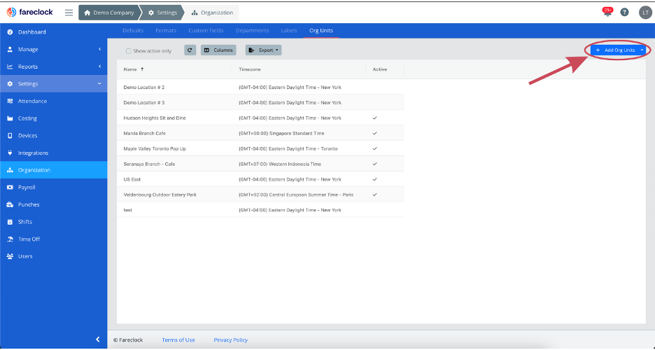This screenshot has width=655, height=350.
Task: Click the Costing sidebar icon
Action: (x=10, y=118)
